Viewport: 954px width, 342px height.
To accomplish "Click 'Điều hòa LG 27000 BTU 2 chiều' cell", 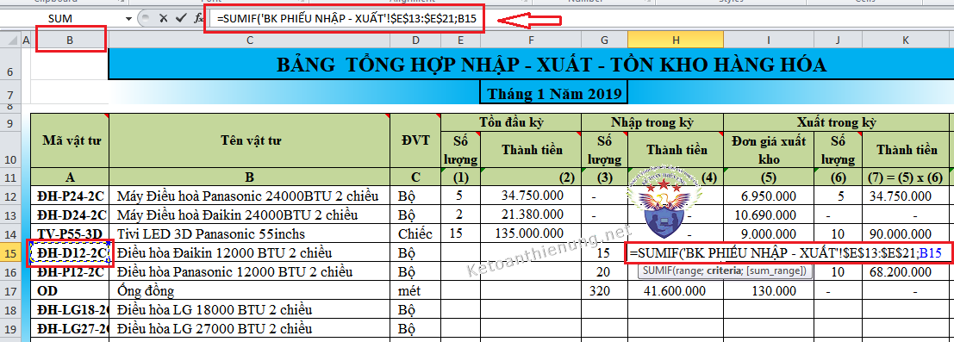I will pos(249,328).
